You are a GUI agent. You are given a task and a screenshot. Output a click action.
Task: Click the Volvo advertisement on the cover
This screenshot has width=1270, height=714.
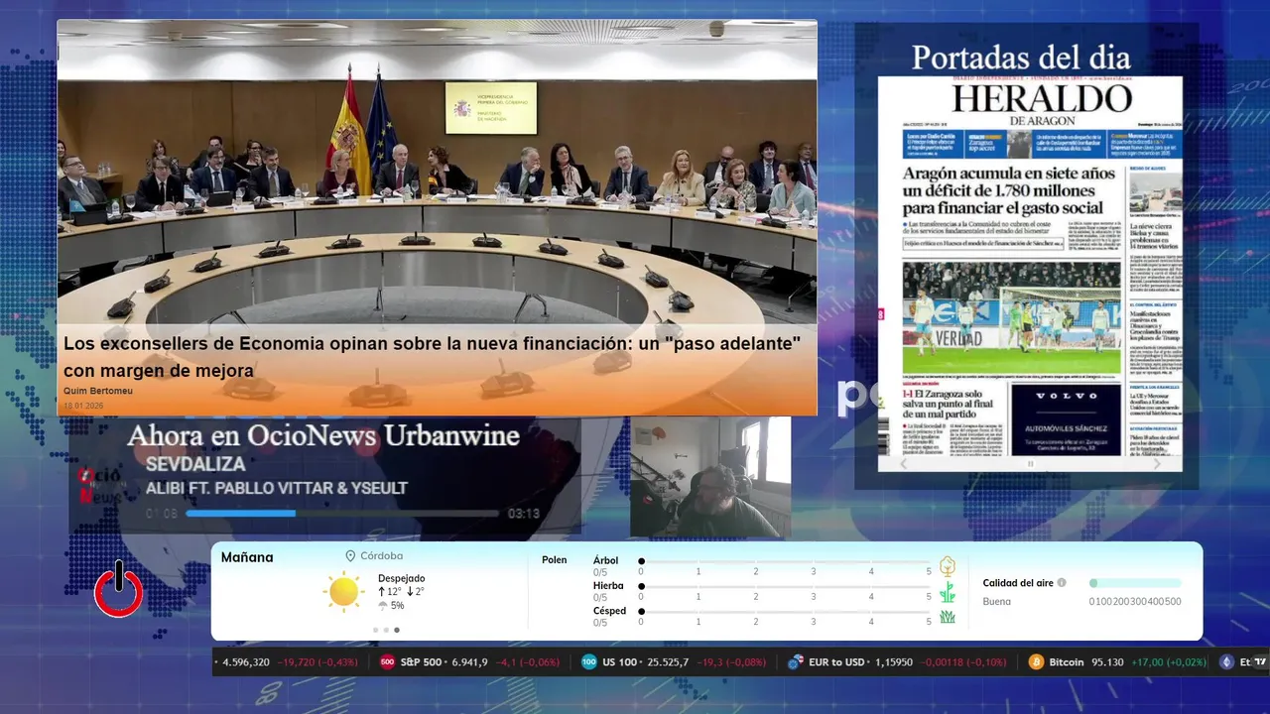pos(1067,418)
